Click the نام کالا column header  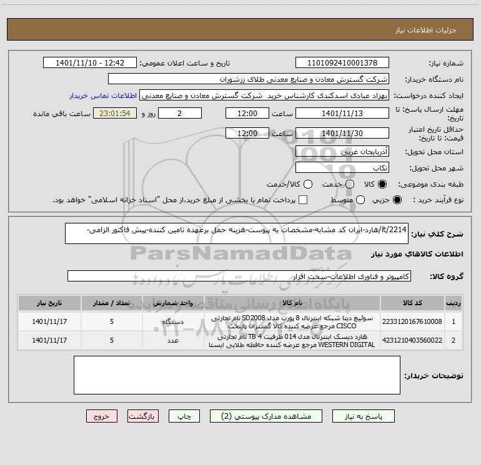click(292, 303)
